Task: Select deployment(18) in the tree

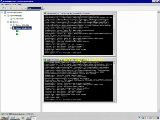Action: tap(16, 16)
